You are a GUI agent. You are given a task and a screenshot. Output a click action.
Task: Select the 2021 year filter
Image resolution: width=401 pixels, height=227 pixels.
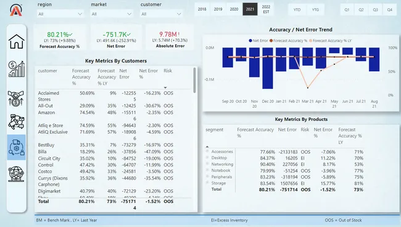point(250,9)
